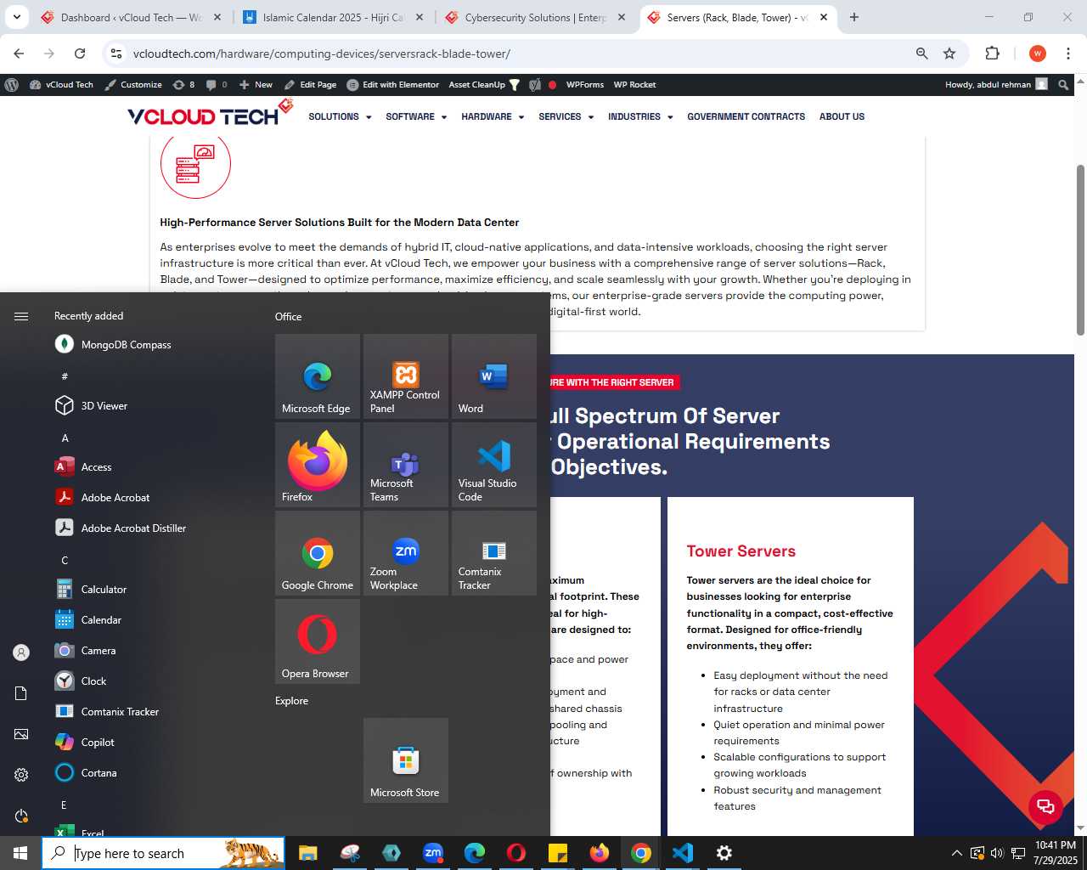
Task: Open Visual Studio Code from taskbar
Action: click(682, 853)
